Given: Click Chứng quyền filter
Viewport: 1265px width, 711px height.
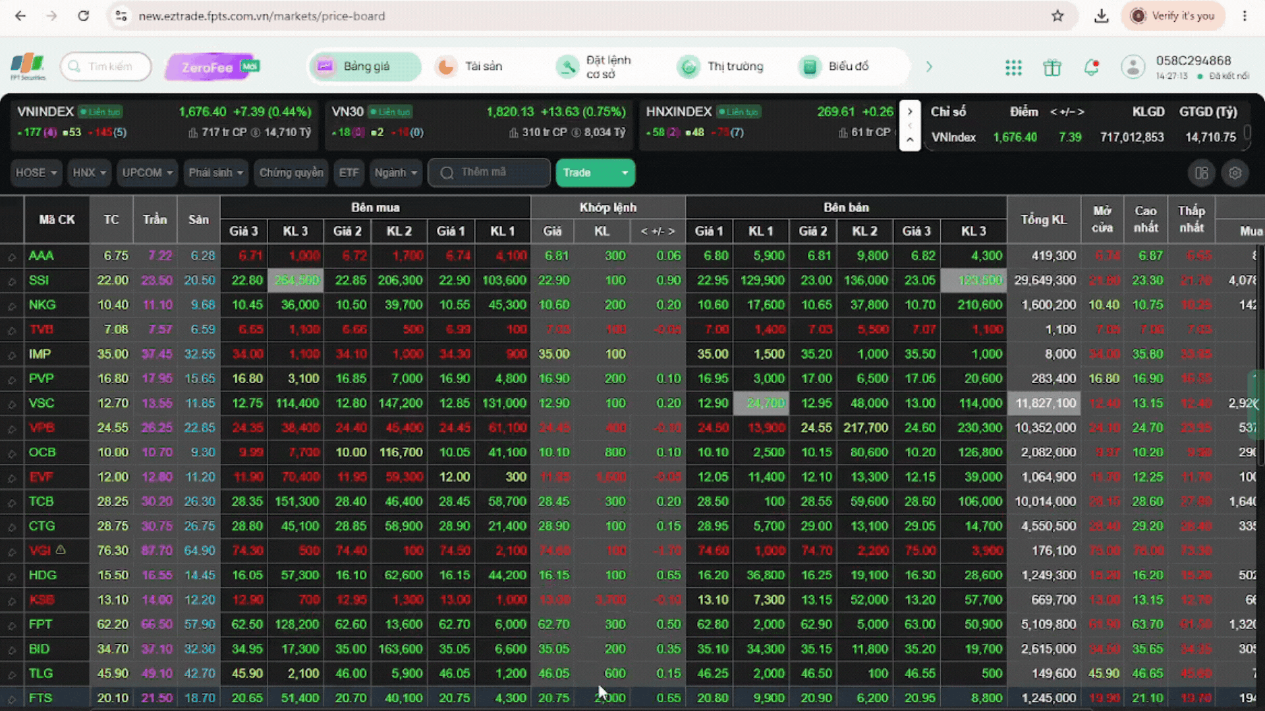Looking at the screenshot, I should pos(291,172).
